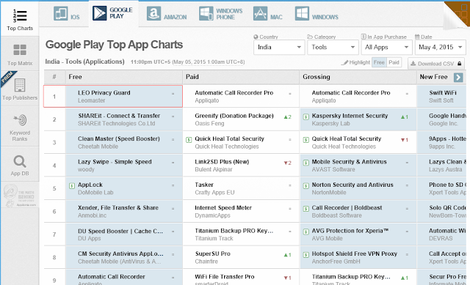The height and width of the screenshot is (285, 470).
Task: Click in-app purchase icon beside Norton Security
Action: [x=305, y=186]
